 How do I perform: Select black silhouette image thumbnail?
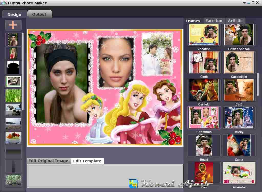click(x=13, y=68)
